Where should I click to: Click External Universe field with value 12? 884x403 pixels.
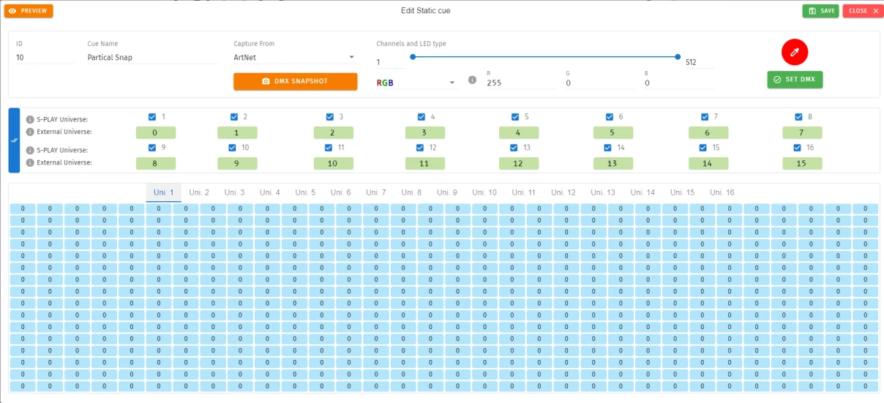[x=519, y=163]
